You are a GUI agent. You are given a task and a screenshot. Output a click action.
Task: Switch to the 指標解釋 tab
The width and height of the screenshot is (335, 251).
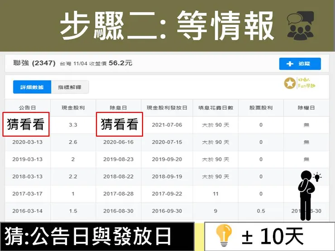(70, 87)
